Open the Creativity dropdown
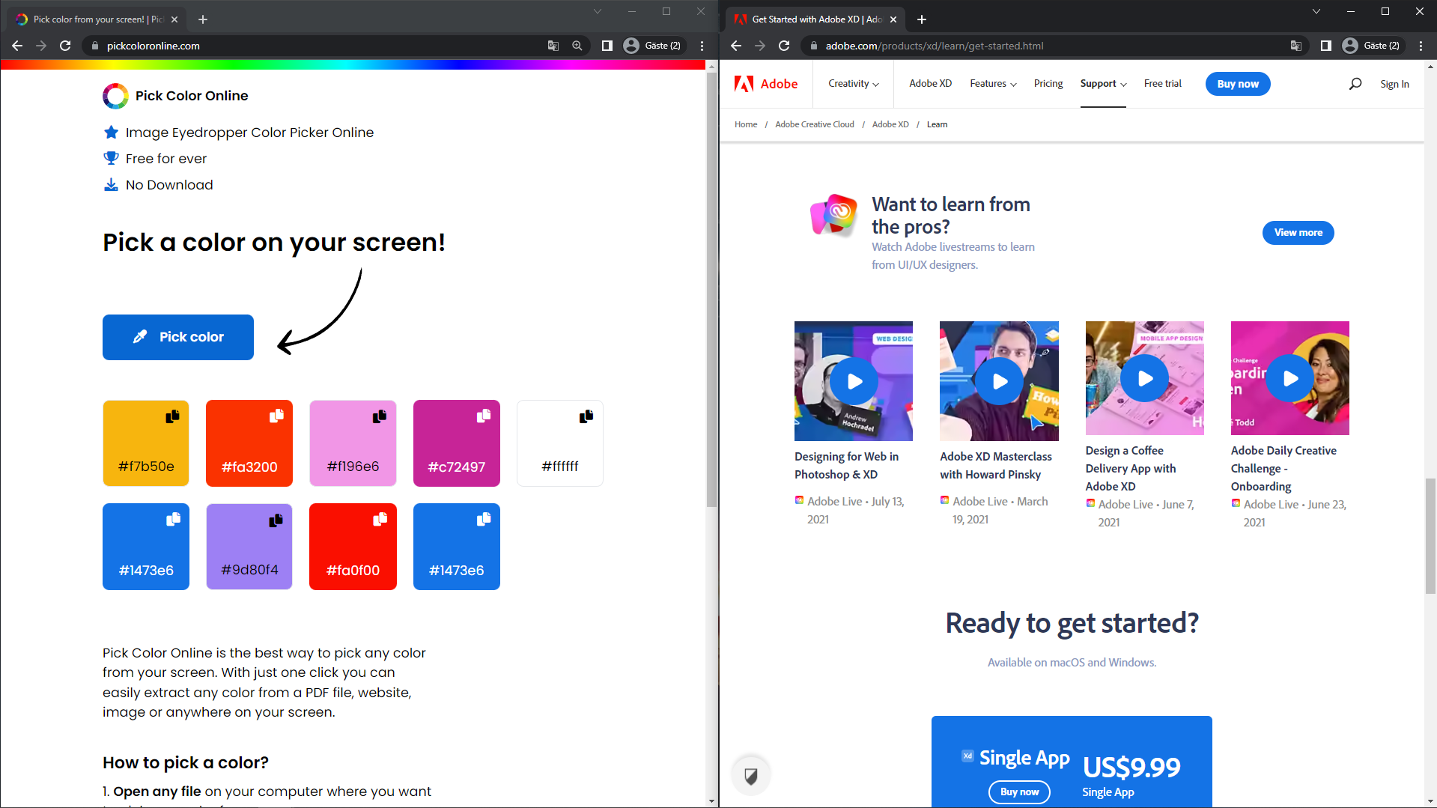Viewport: 1437px width, 808px height. (852, 83)
